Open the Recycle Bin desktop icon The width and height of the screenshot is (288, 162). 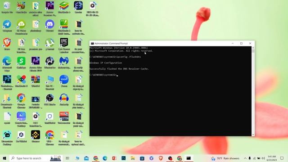[7, 7]
